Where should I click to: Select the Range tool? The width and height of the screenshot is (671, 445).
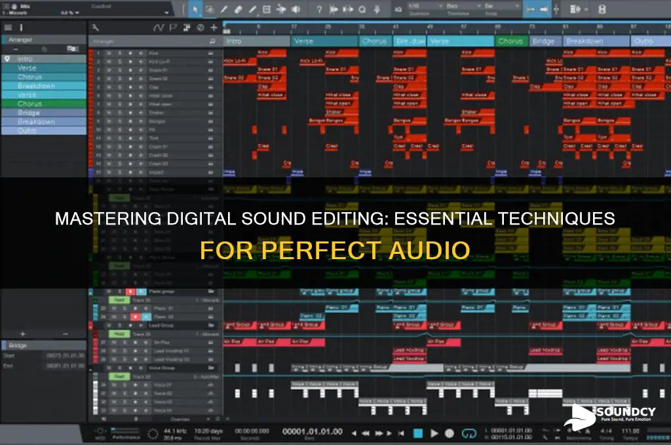(x=209, y=9)
